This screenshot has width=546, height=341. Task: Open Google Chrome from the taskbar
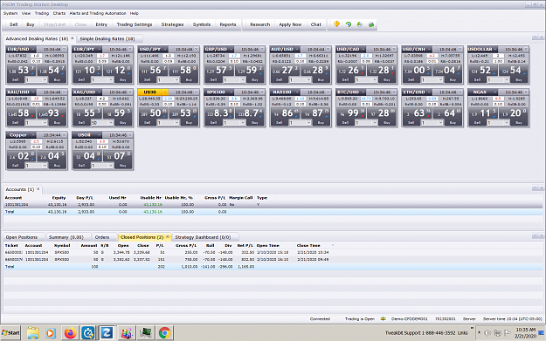pyautogui.click(x=165, y=333)
